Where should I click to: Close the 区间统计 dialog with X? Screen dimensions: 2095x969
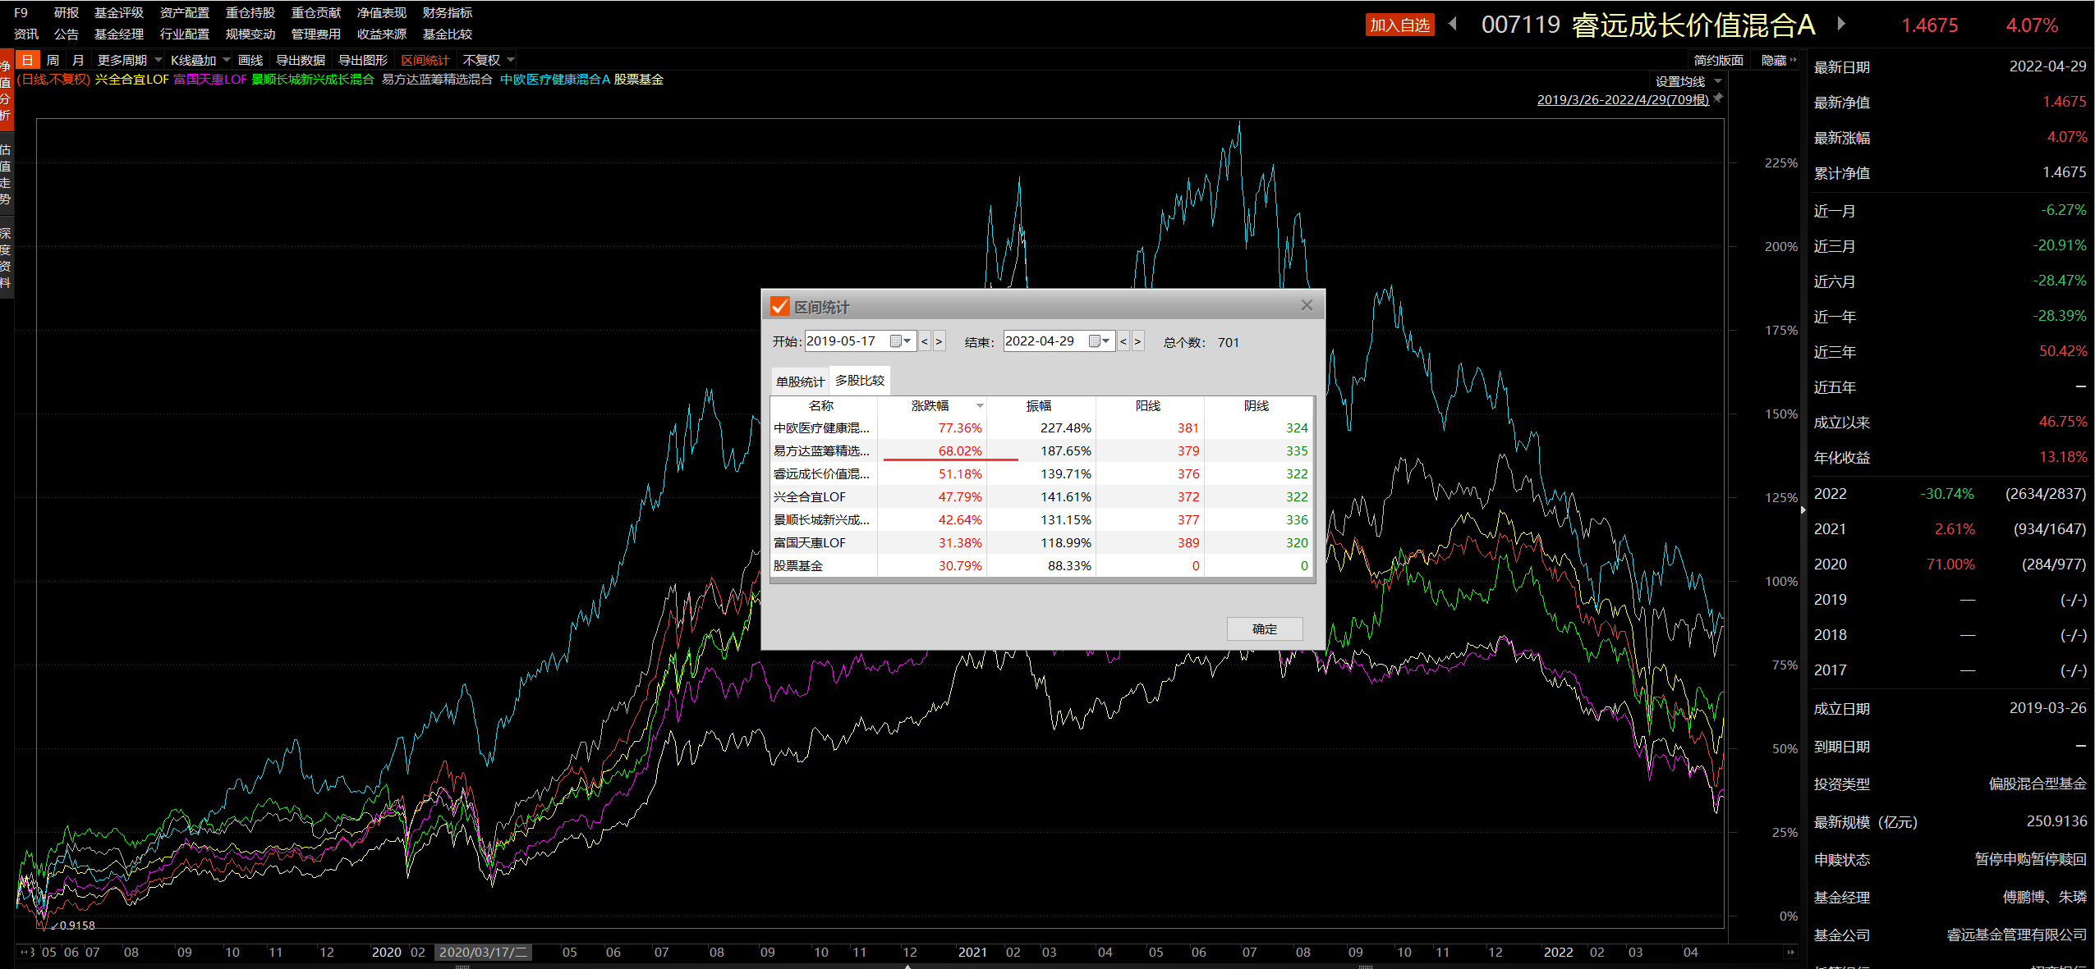1307,306
